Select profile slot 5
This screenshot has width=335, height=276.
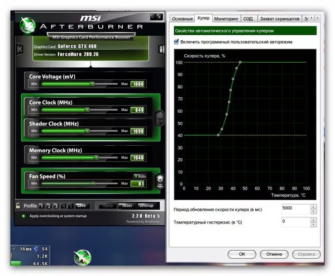[71, 206]
